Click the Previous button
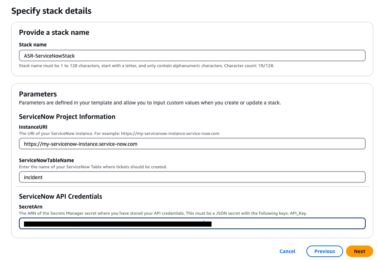Image resolution: width=378 pixels, height=260 pixels. (324, 251)
